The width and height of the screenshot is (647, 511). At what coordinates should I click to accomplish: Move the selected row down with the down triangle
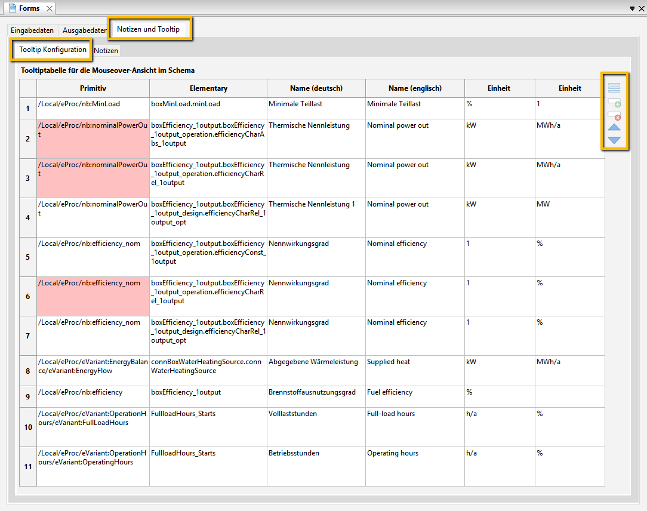pos(614,140)
